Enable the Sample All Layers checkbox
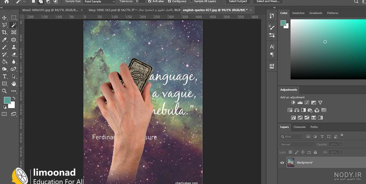The image size is (366, 184). pos(191,1)
